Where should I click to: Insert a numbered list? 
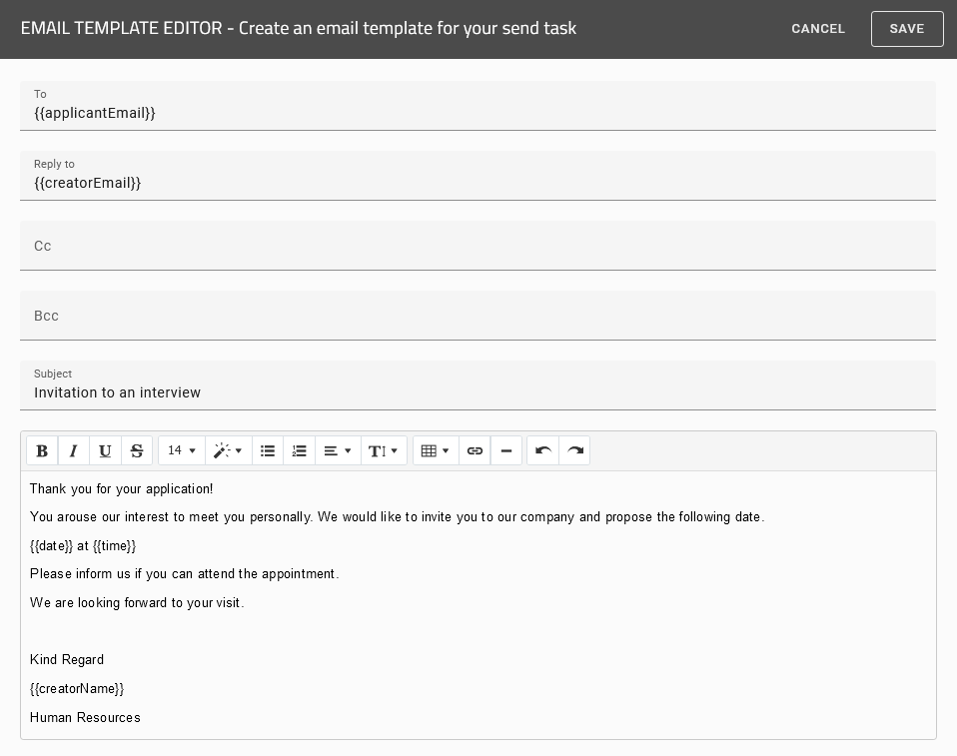299,450
